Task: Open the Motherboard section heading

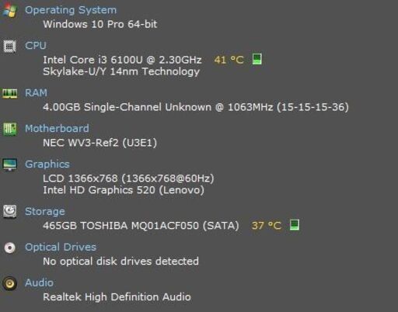Action: 57,129
